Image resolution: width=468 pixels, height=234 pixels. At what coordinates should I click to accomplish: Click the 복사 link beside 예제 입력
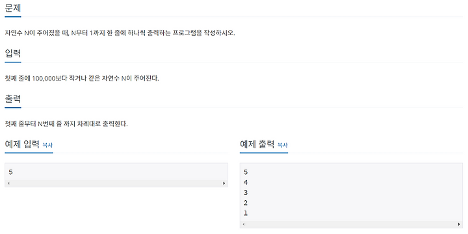pos(47,145)
